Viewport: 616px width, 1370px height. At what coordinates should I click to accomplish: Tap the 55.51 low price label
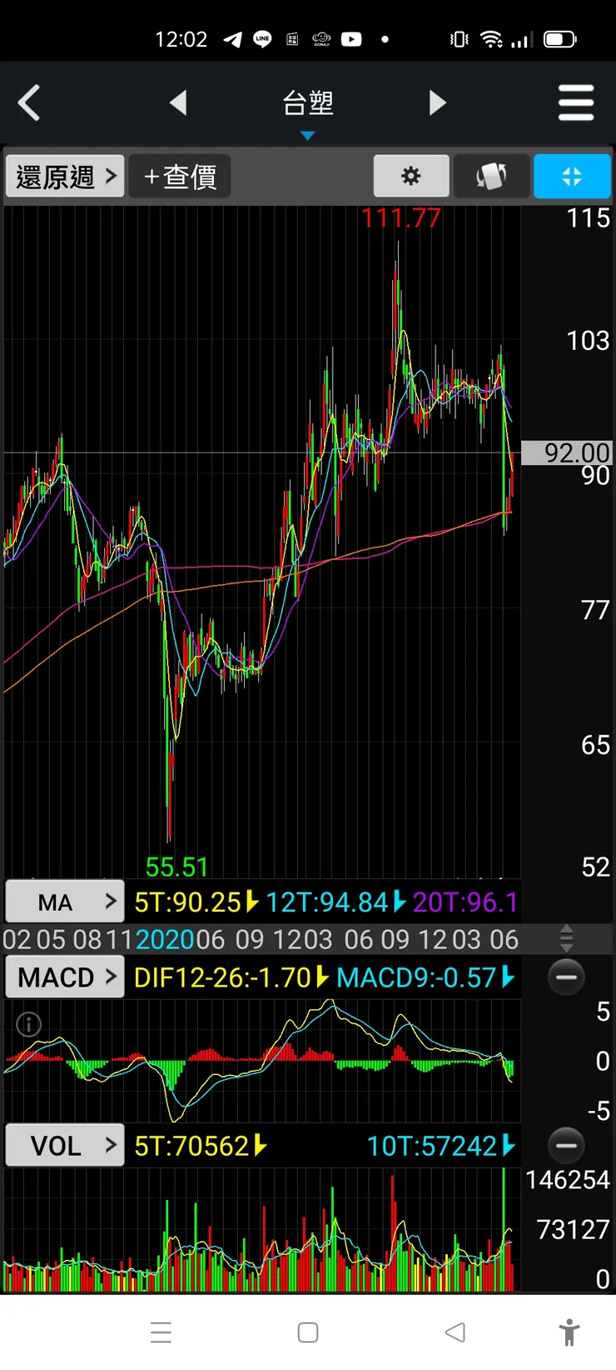pyautogui.click(x=176, y=867)
